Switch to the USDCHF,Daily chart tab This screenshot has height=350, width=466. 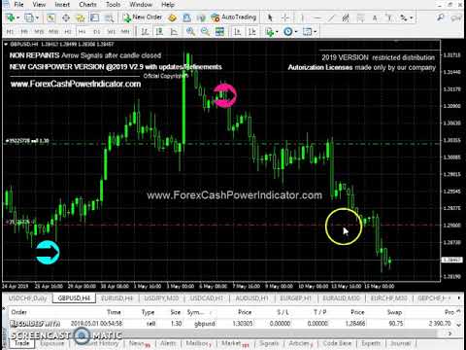point(28,298)
